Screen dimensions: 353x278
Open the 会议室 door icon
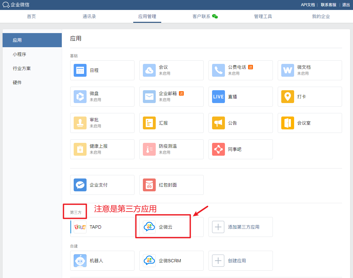click(x=288, y=123)
